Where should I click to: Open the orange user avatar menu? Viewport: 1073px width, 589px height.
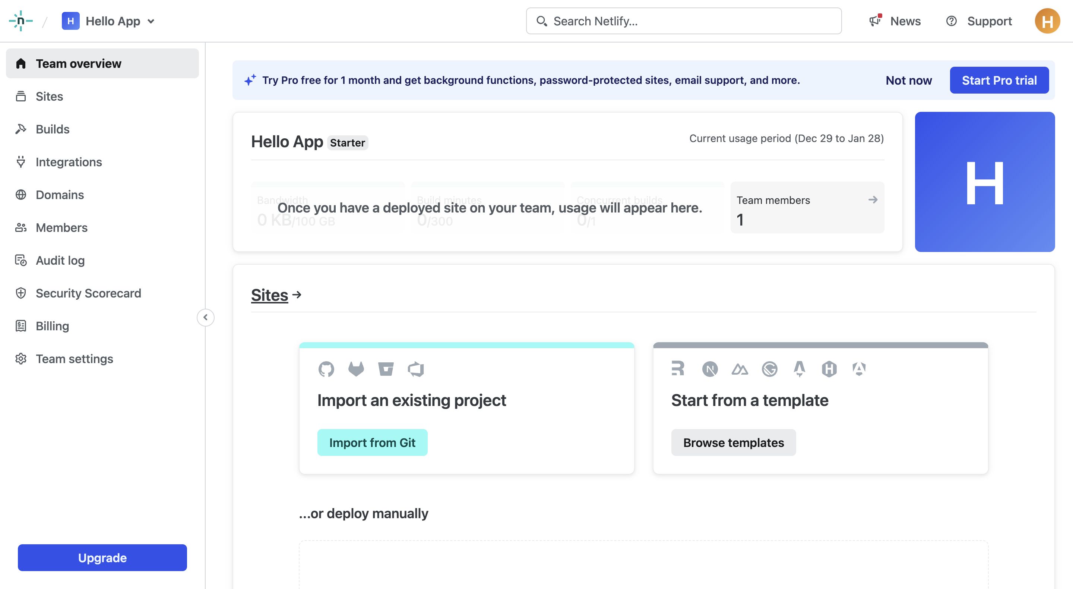click(x=1047, y=21)
